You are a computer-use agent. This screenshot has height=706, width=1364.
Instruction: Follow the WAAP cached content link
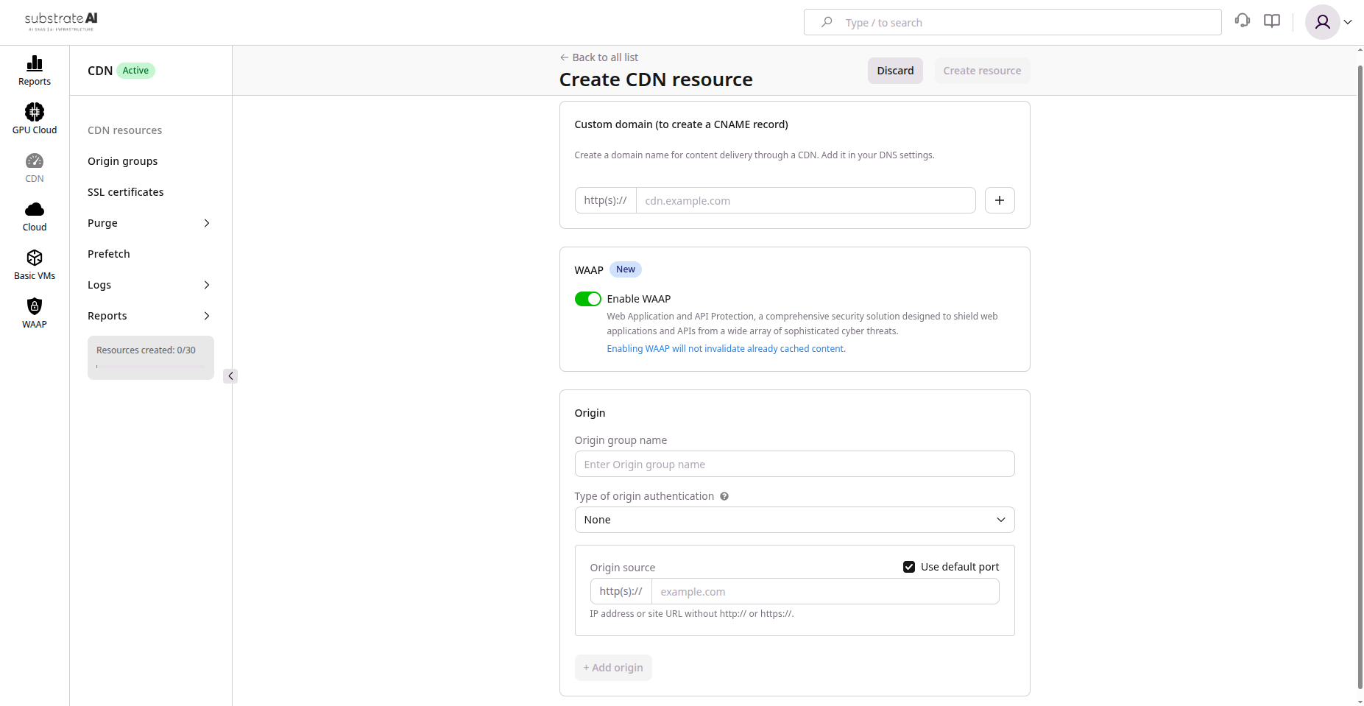[725, 348]
